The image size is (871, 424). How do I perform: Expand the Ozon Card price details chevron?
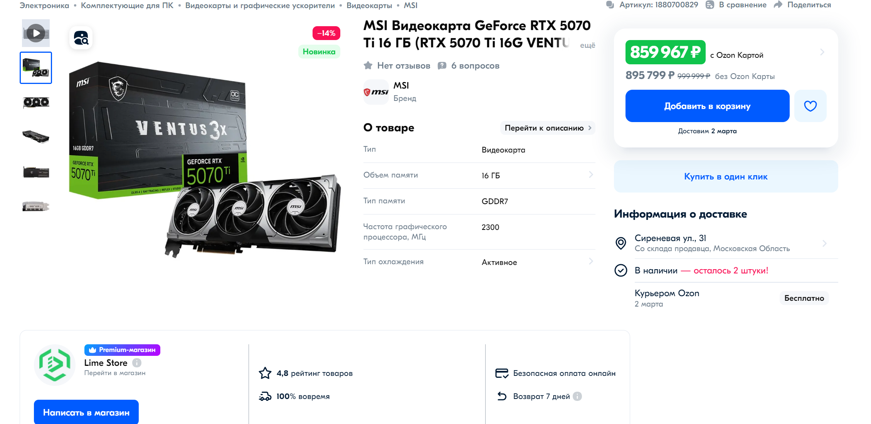pos(822,52)
